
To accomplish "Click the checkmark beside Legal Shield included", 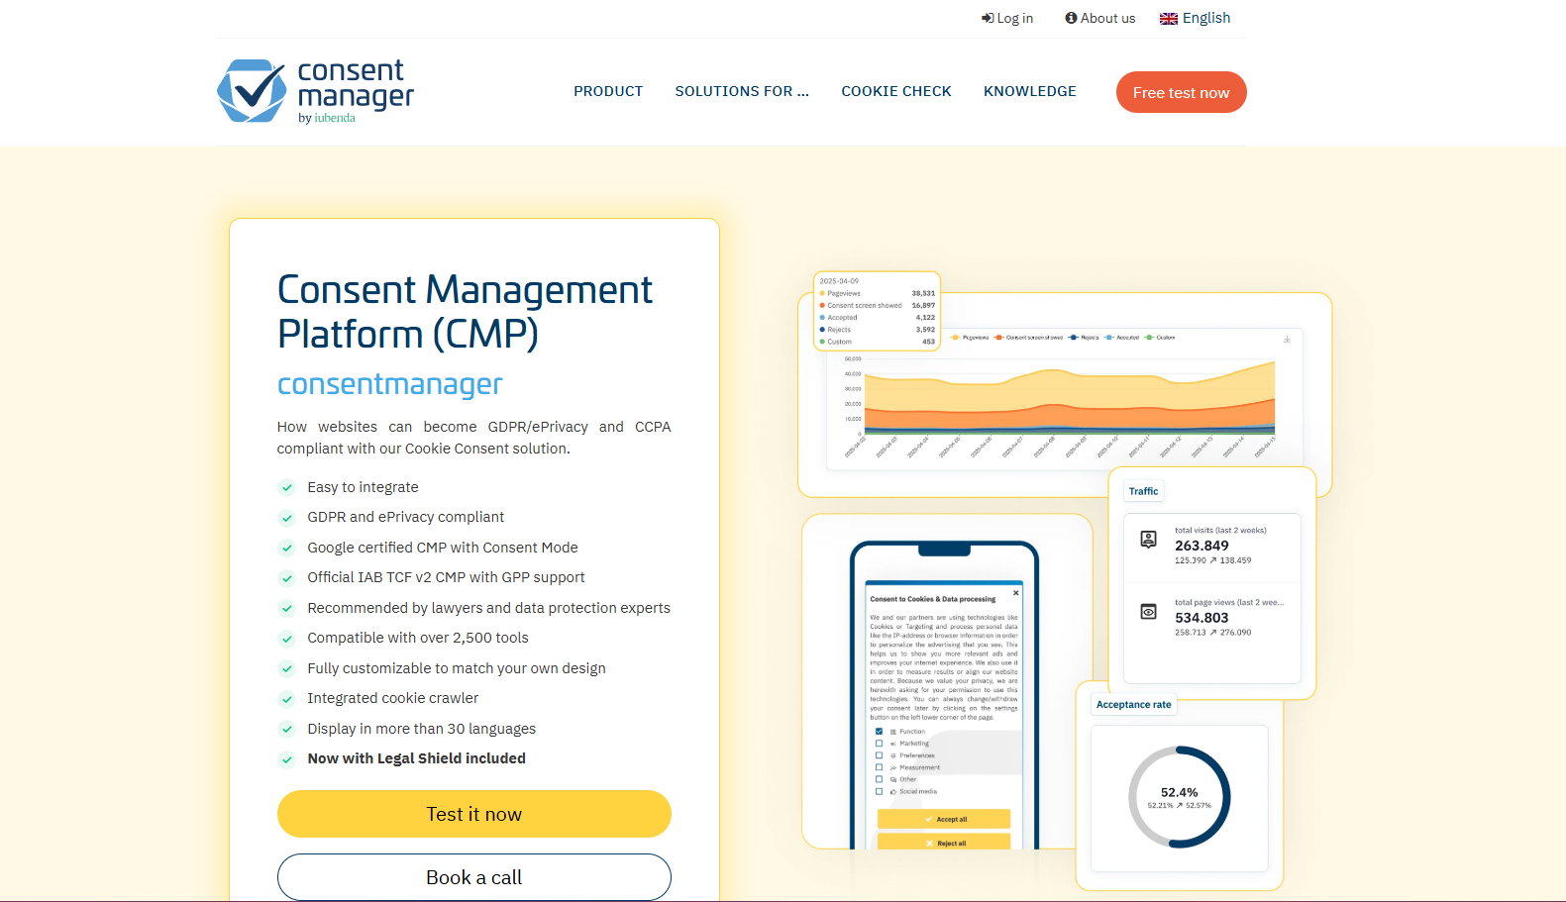I will coord(287,759).
